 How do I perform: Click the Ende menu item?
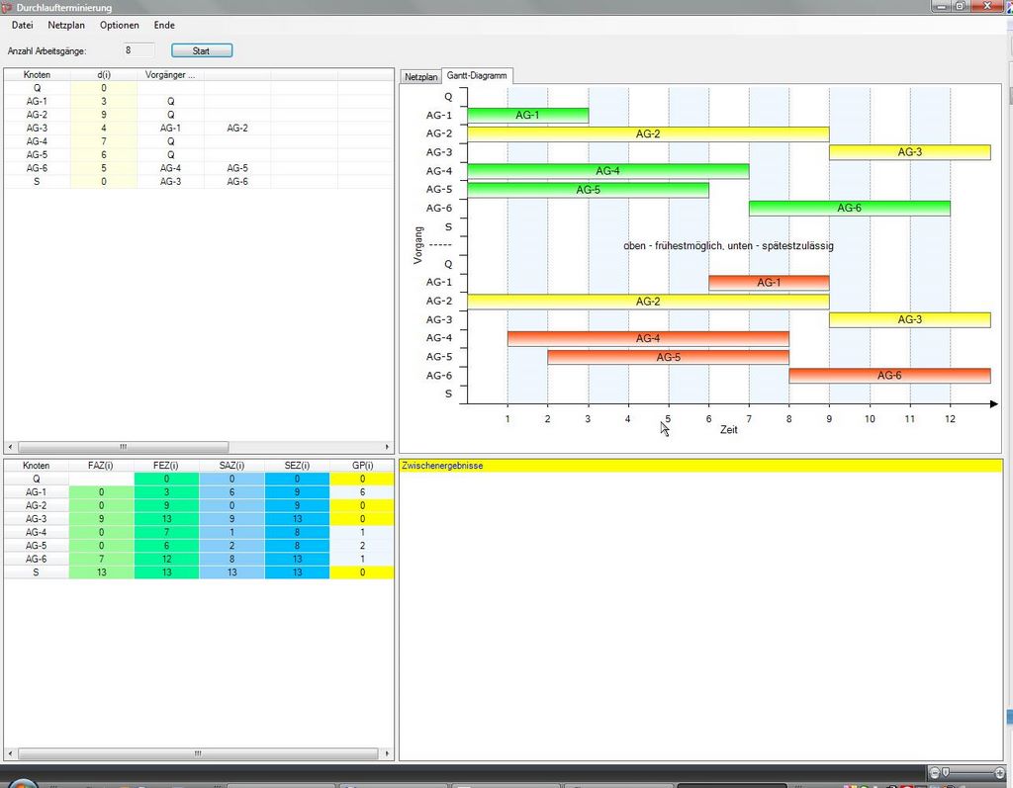click(164, 25)
